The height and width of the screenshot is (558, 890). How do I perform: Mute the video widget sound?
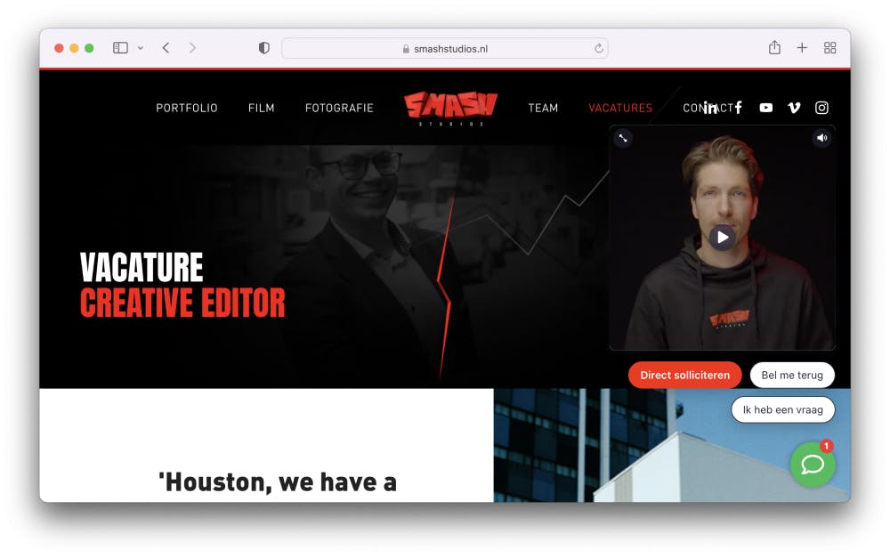click(x=821, y=138)
